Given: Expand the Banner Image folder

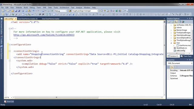Looking at the screenshot, I should pos(171,30).
